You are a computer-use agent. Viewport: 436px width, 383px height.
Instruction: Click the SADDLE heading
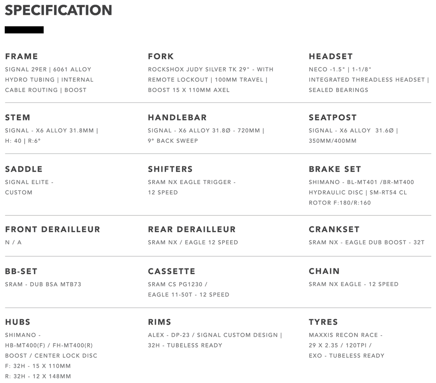pyautogui.click(x=23, y=169)
